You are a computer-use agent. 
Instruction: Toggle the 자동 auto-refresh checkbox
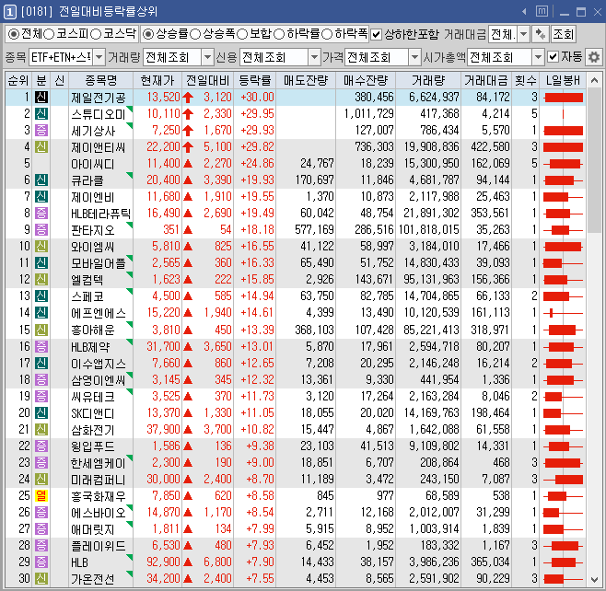pyautogui.click(x=554, y=57)
